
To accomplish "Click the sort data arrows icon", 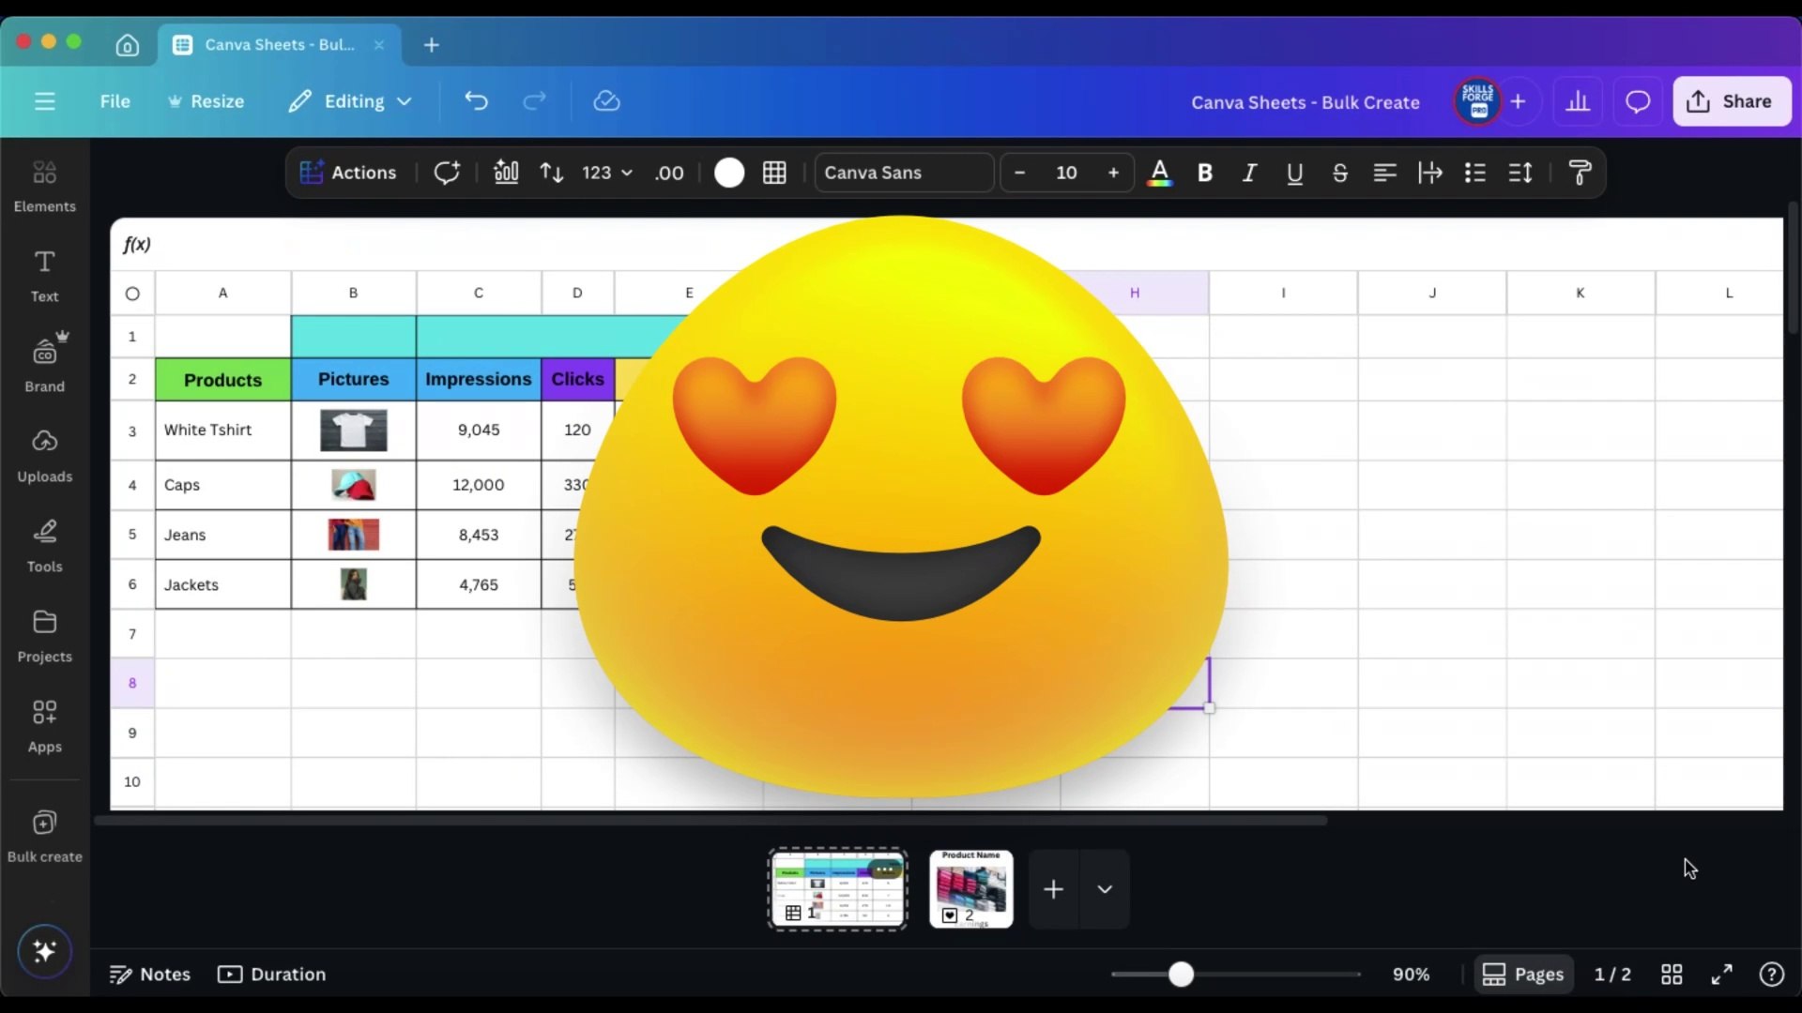I will tap(552, 173).
